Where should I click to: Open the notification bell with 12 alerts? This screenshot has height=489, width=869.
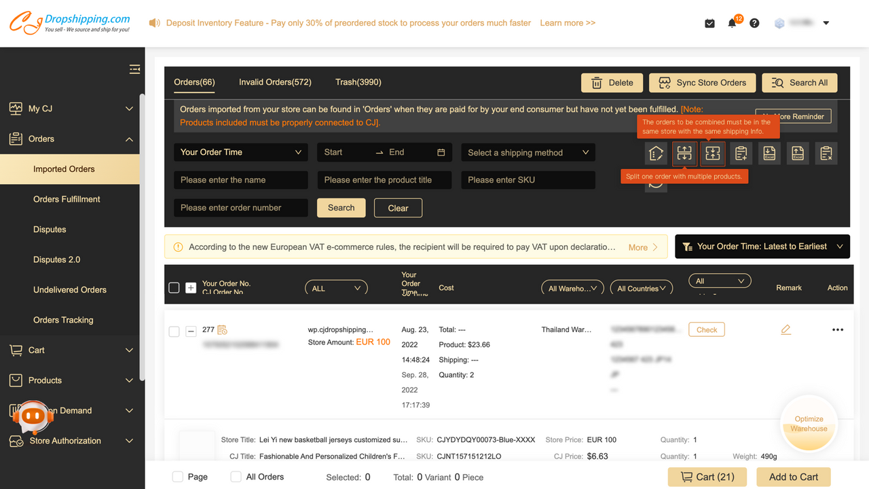click(732, 23)
